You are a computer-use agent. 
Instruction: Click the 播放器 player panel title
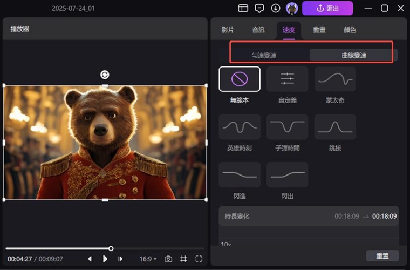(19, 29)
